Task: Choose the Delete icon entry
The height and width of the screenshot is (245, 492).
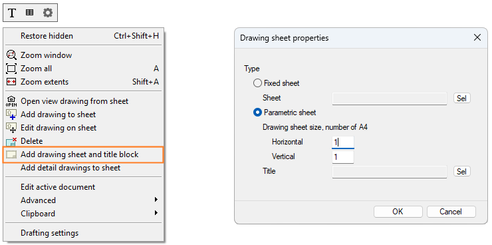Action: 11,141
